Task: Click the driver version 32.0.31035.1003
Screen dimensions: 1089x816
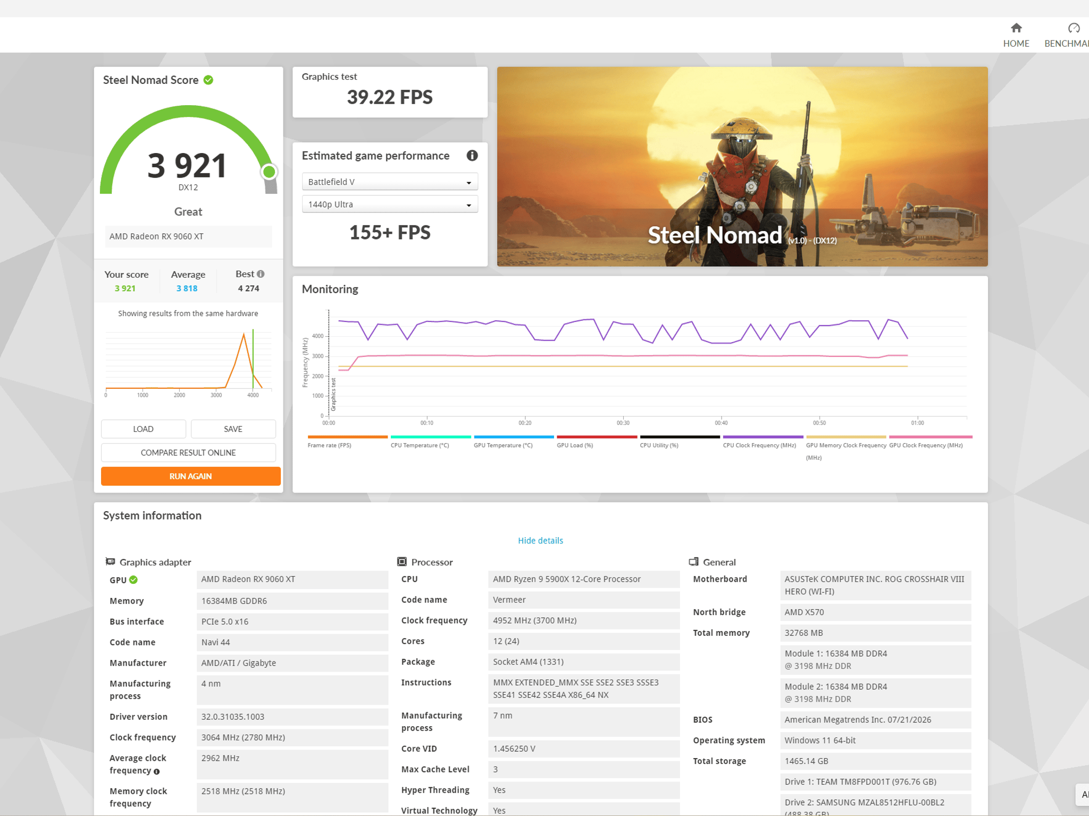Action: 292,717
